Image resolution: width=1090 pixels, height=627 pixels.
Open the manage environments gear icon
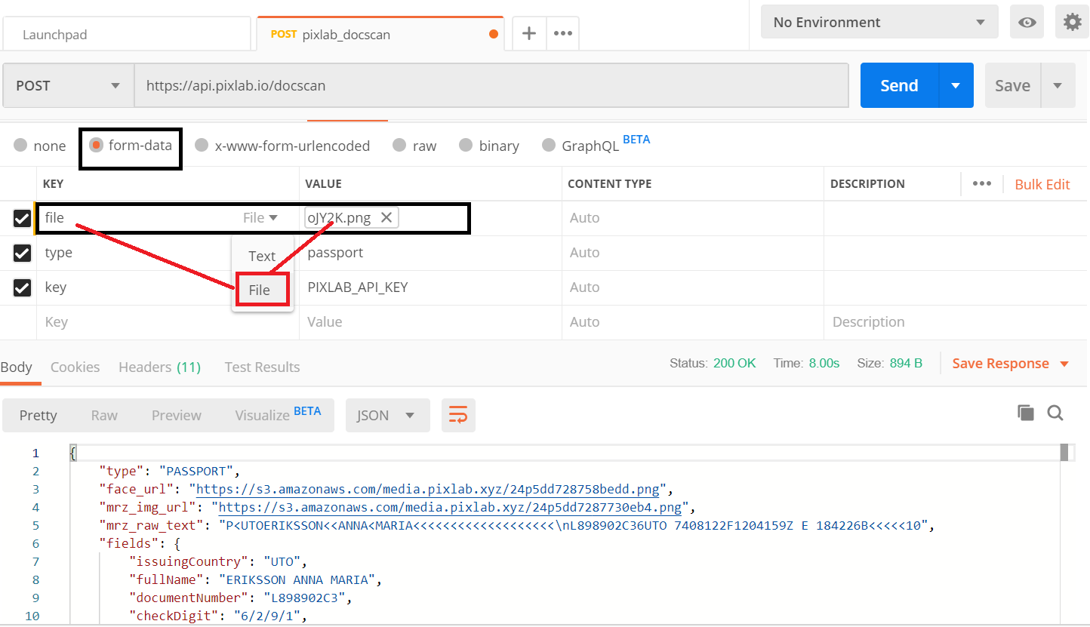pos(1072,23)
